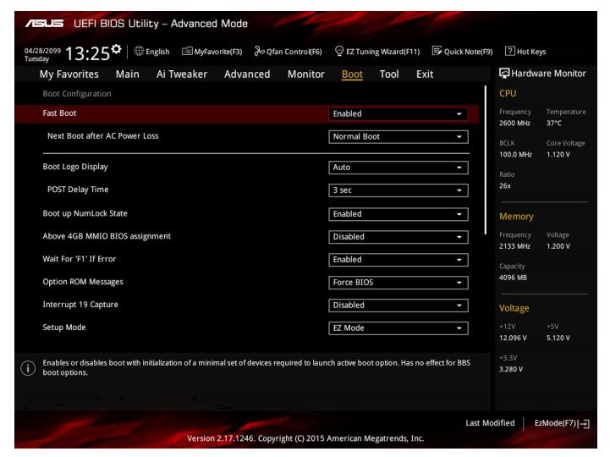Click the Hardware Monitor screen icon
Image resolution: width=610 pixels, height=457 pixels.
(504, 73)
